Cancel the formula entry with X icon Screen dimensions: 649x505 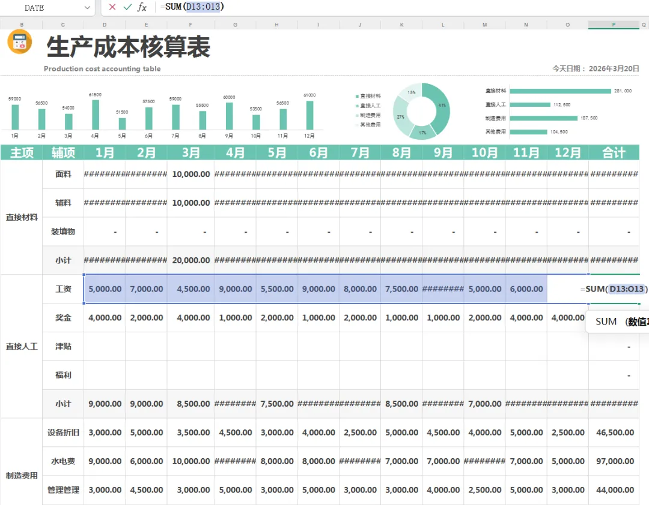tap(112, 7)
